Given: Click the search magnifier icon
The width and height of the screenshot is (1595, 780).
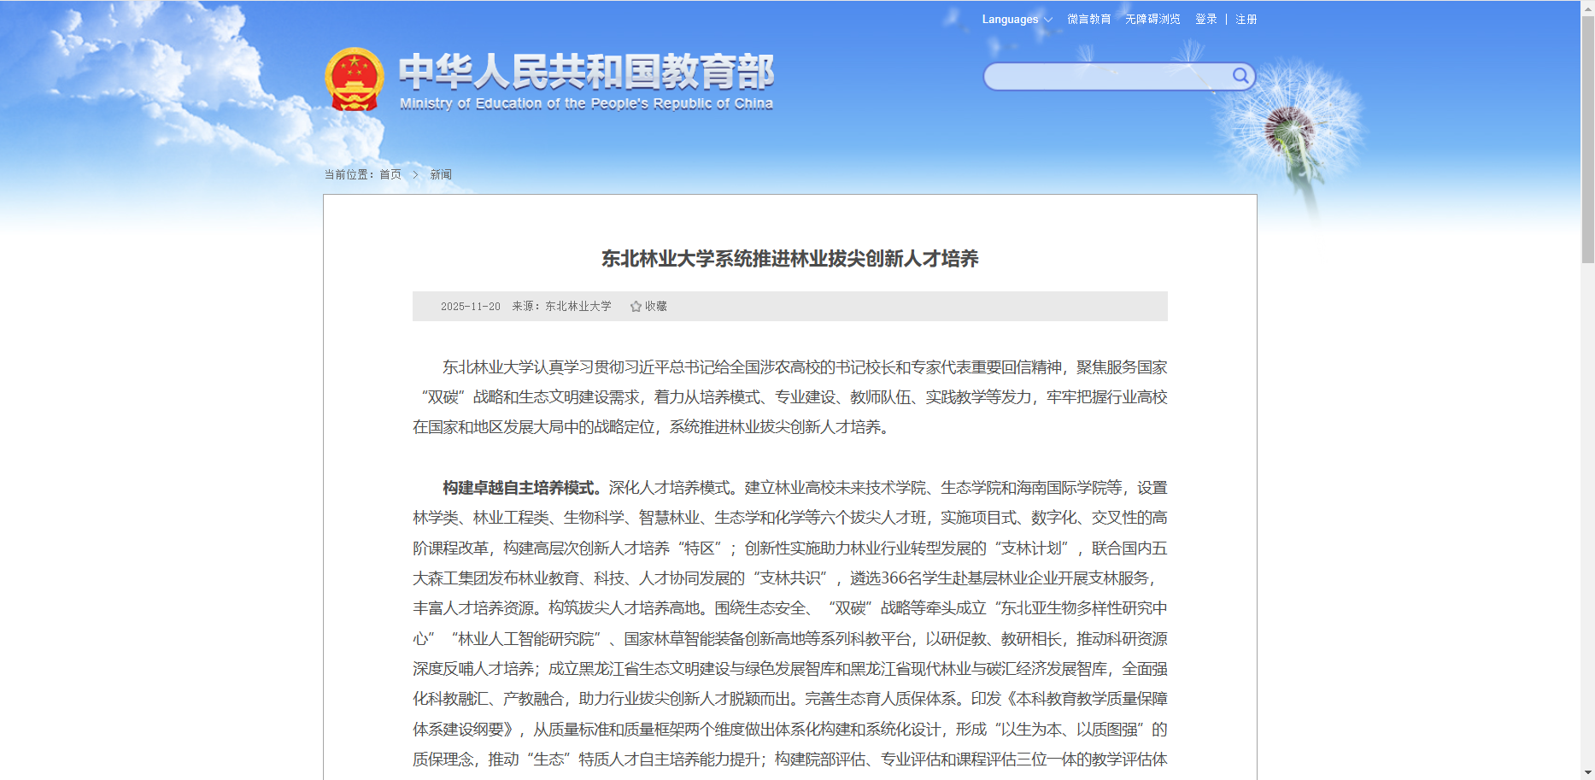Looking at the screenshot, I should [1240, 76].
